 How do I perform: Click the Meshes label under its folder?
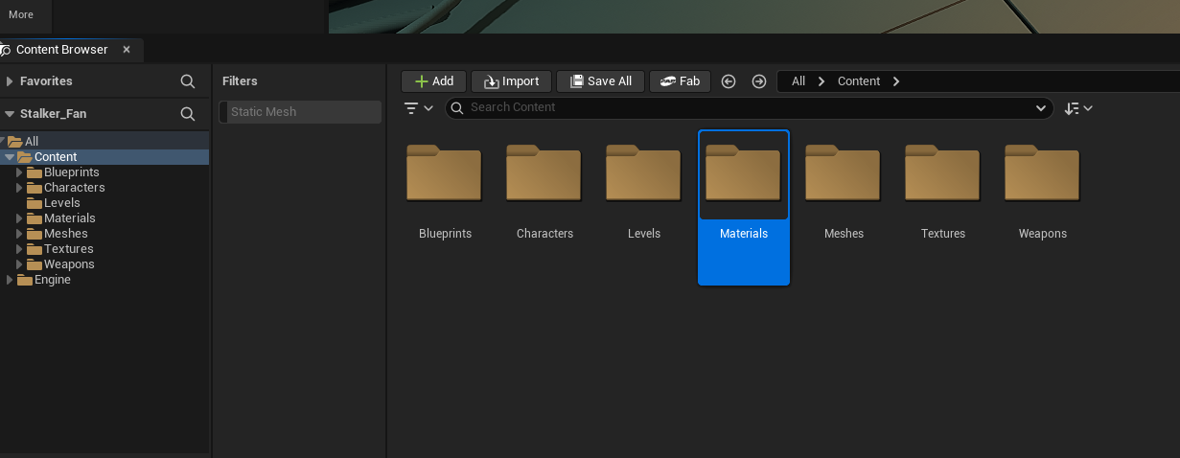pos(844,234)
